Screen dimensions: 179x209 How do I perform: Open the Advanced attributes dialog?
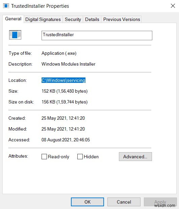(x=135, y=157)
